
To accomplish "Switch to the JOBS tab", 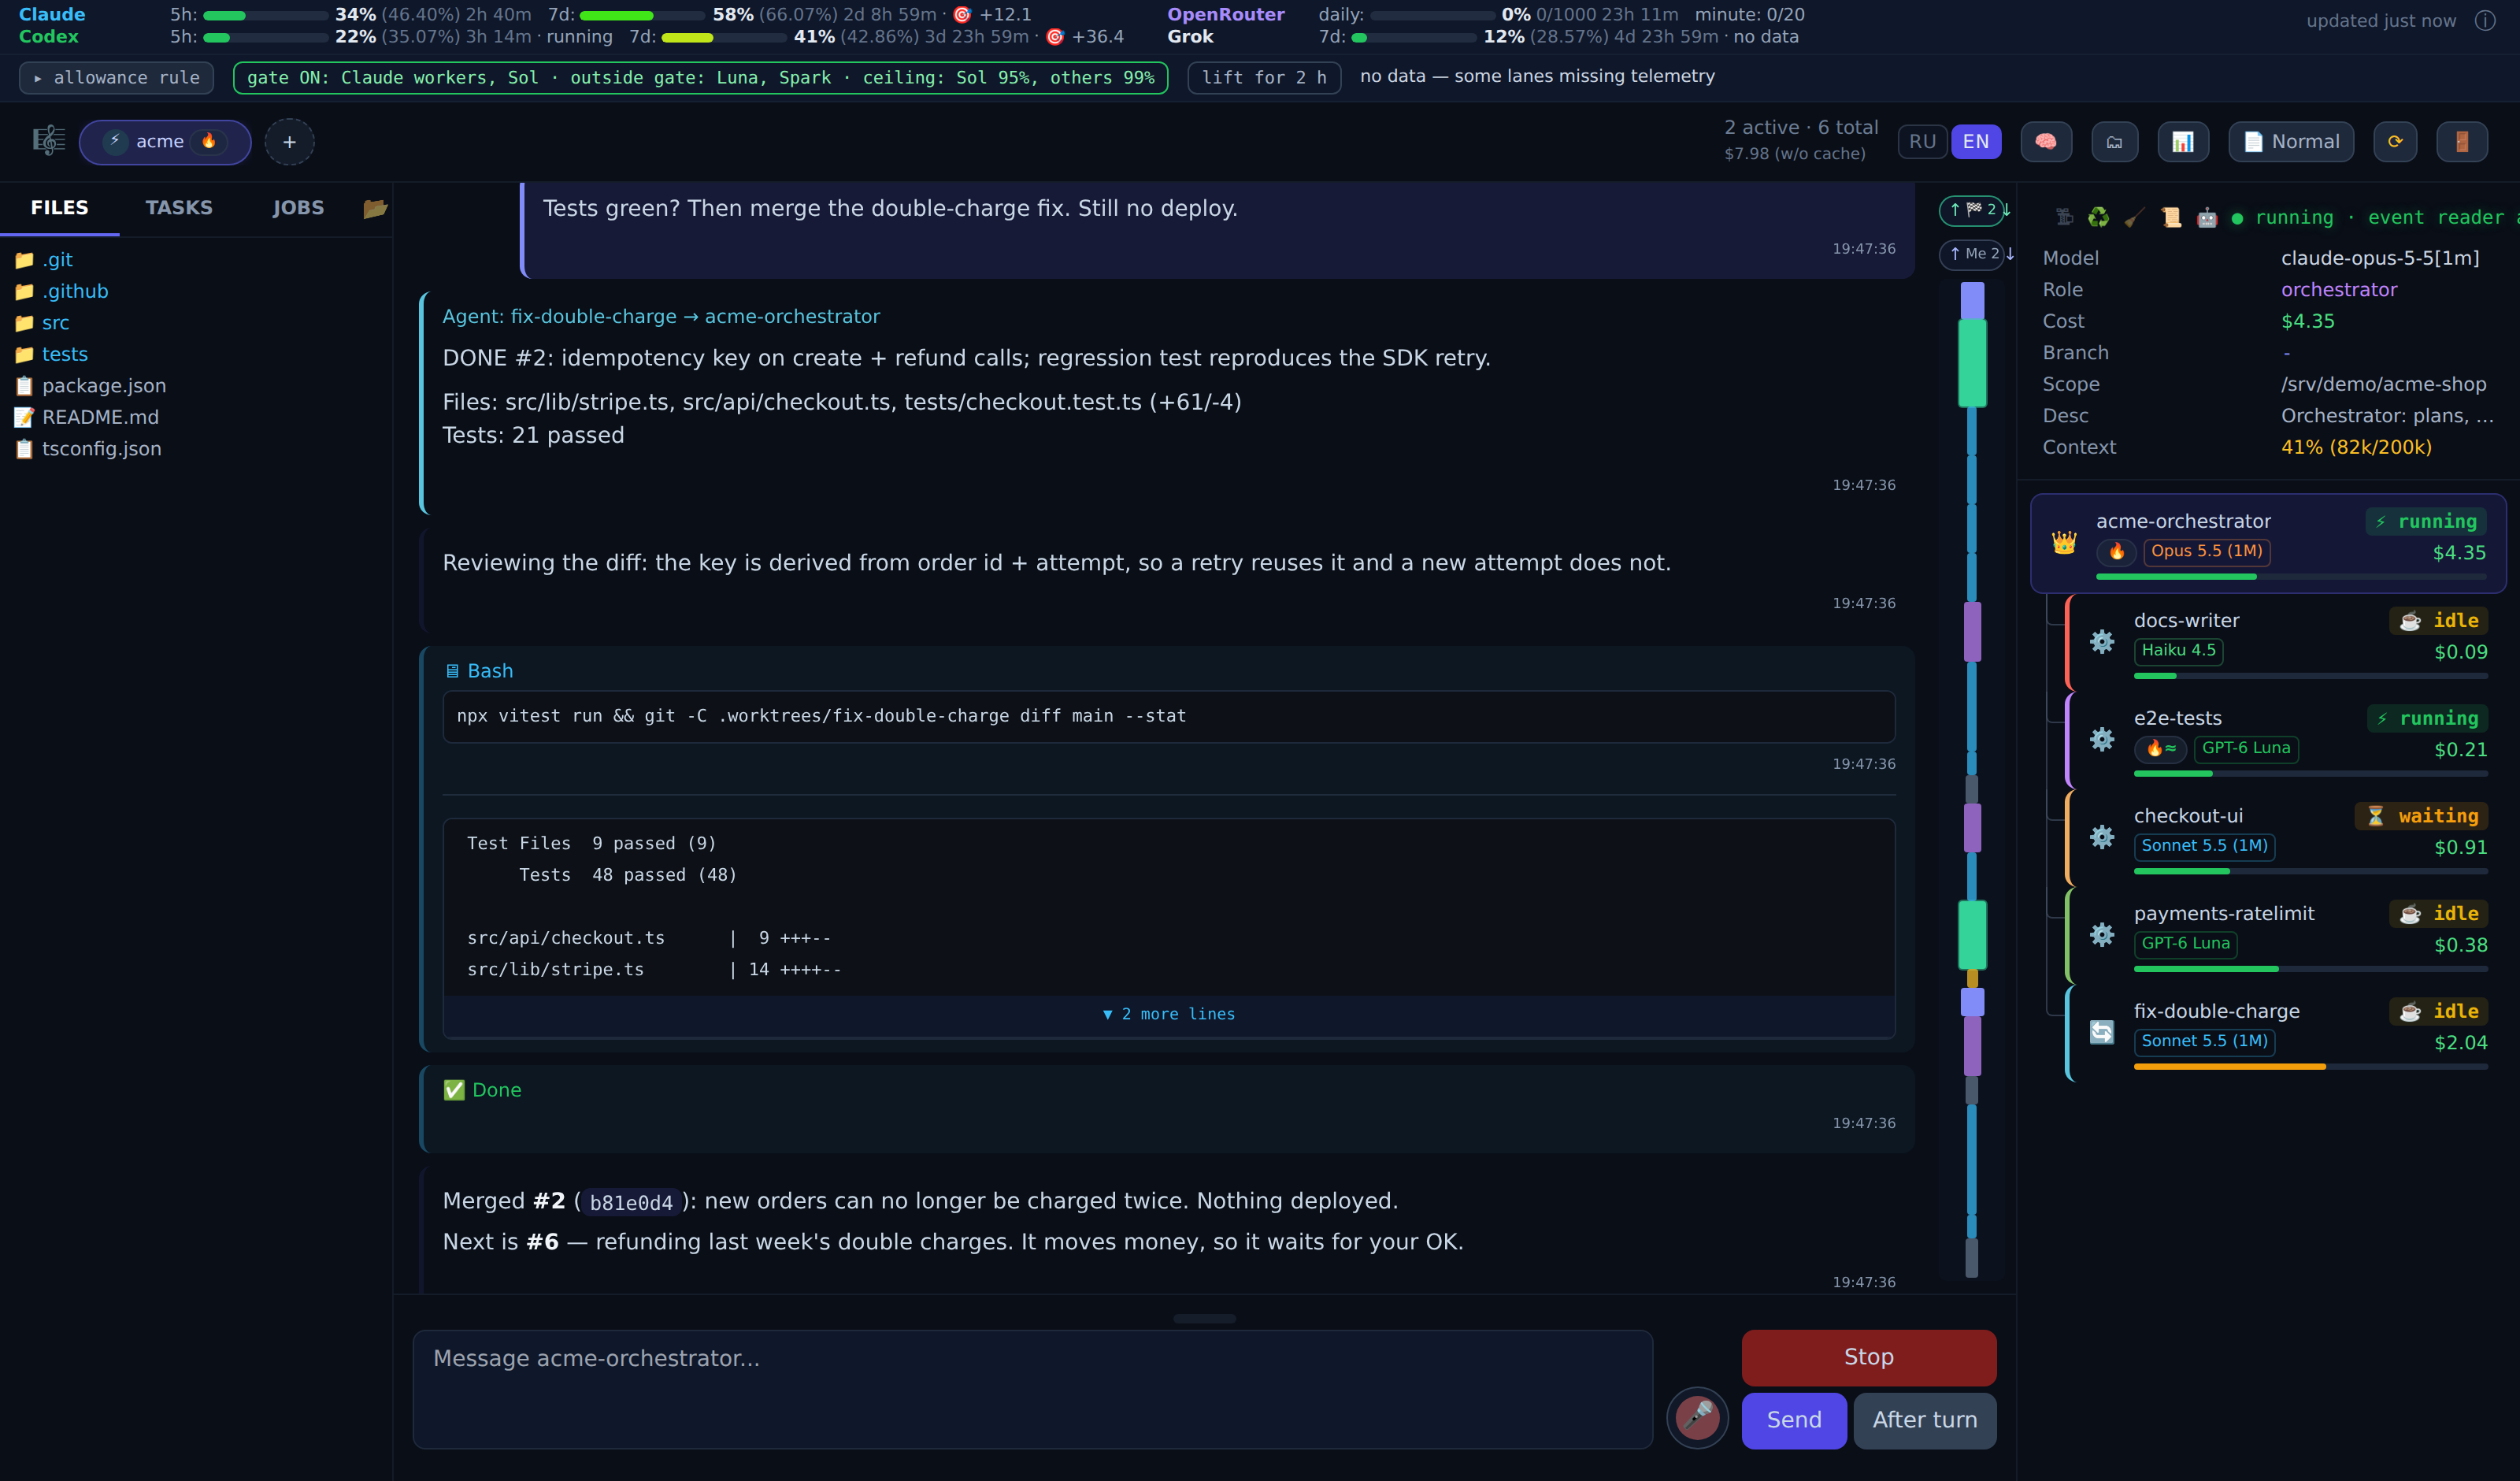I will point(298,207).
